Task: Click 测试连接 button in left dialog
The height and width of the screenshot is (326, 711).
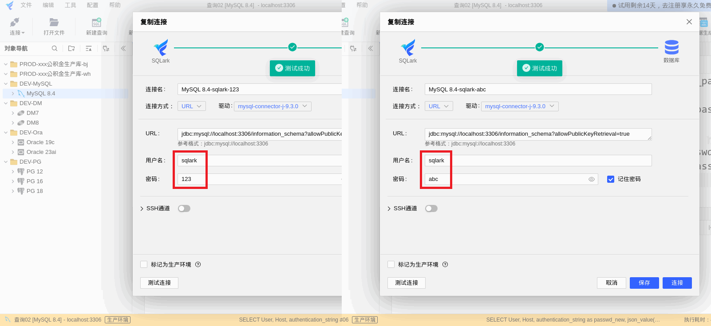Action: (159, 283)
